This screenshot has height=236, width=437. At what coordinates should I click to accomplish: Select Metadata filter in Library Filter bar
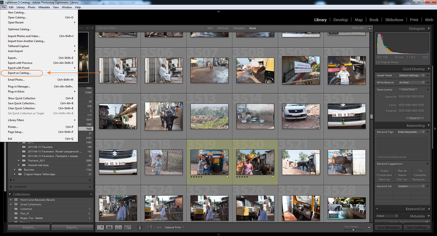pyautogui.click(x=239, y=28)
